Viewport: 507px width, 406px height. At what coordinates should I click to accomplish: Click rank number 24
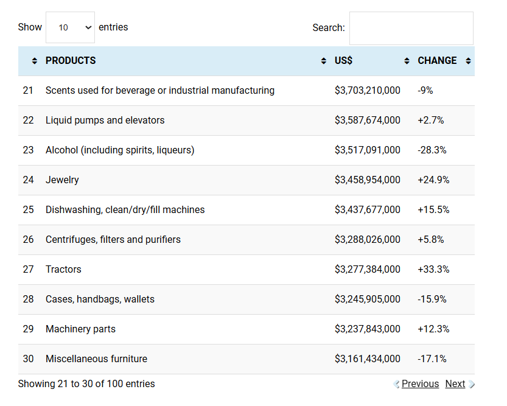pos(28,180)
